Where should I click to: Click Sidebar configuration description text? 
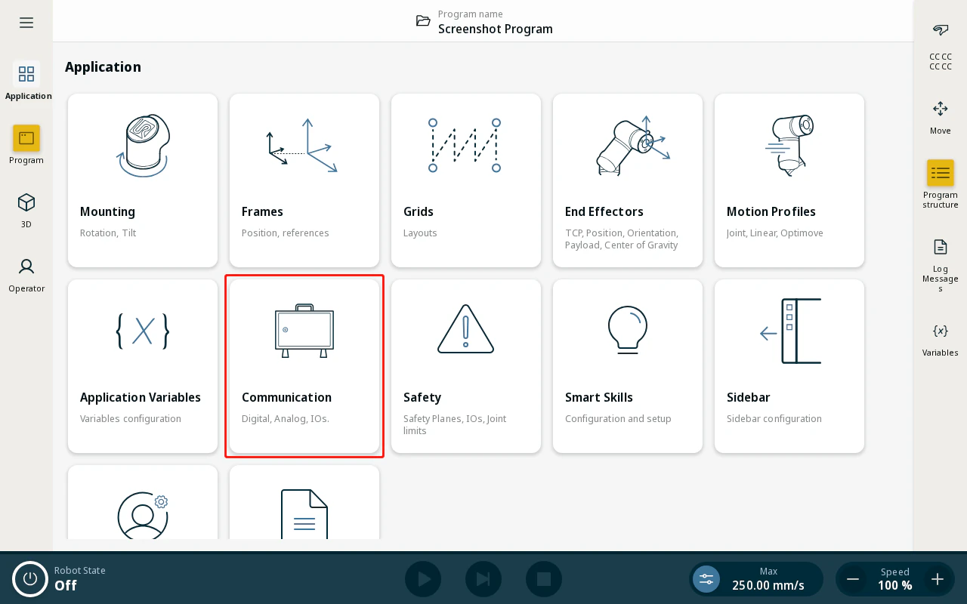[x=774, y=419]
